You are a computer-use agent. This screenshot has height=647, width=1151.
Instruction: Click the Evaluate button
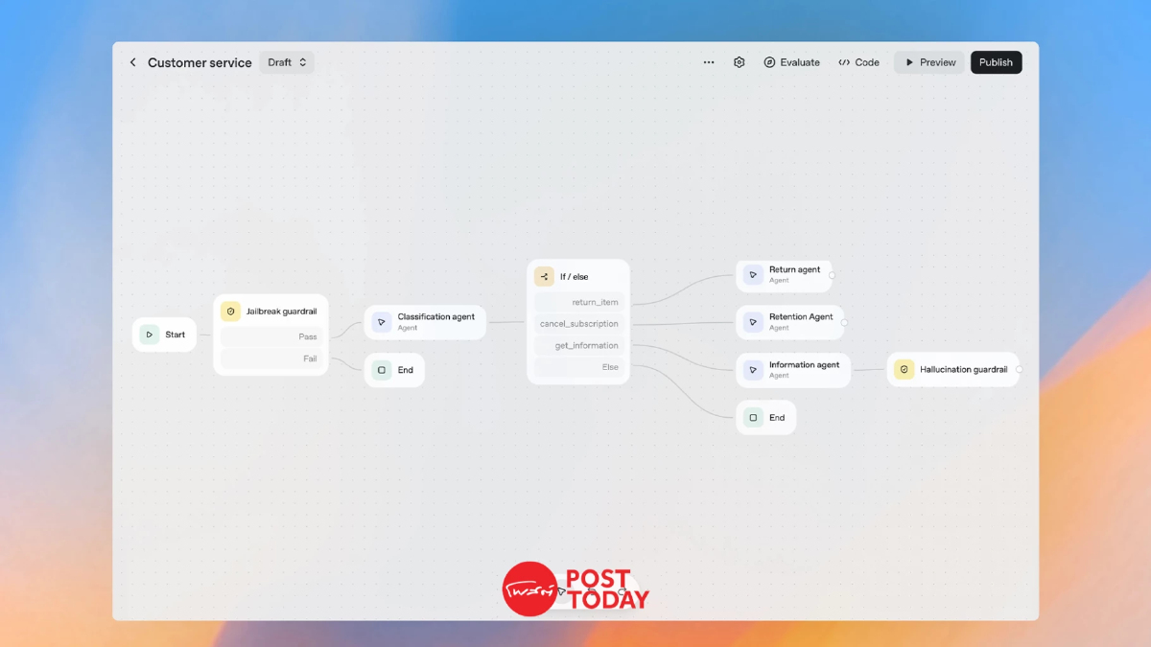[x=792, y=62]
